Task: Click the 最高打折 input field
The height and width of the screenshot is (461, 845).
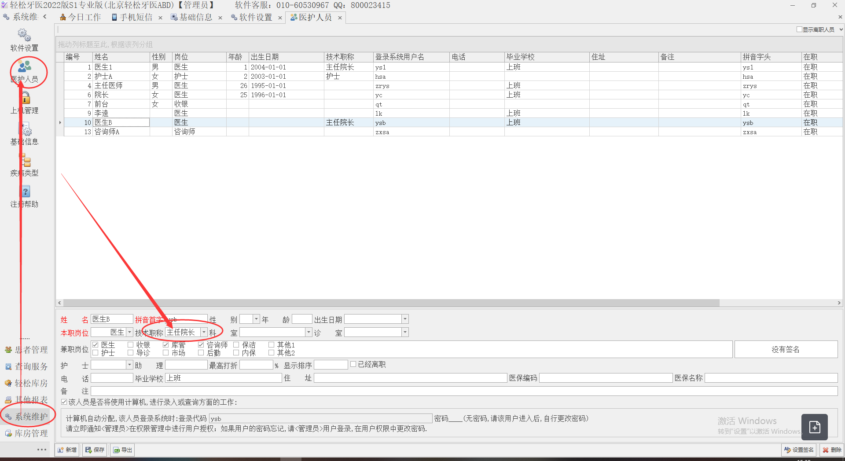Action: point(257,365)
